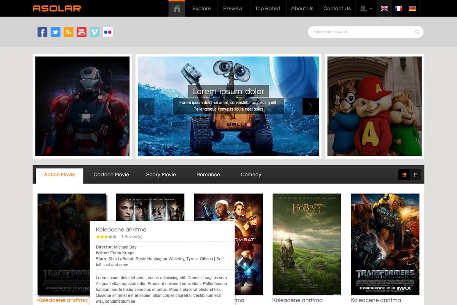Go to previous slide with left arrow
Screen dimensions: 457x305
(146, 106)
